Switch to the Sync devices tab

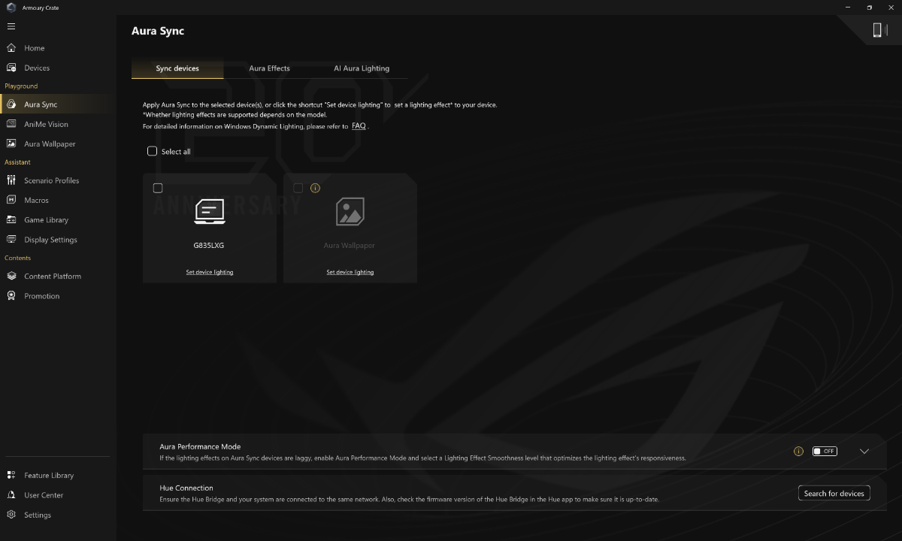pos(177,68)
